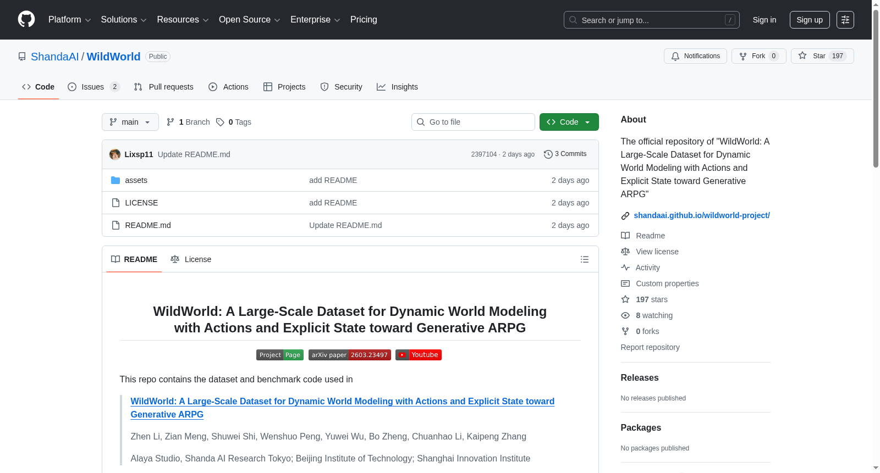Click the Readme book icon in About
The height and width of the screenshot is (473, 880).
tap(625, 236)
